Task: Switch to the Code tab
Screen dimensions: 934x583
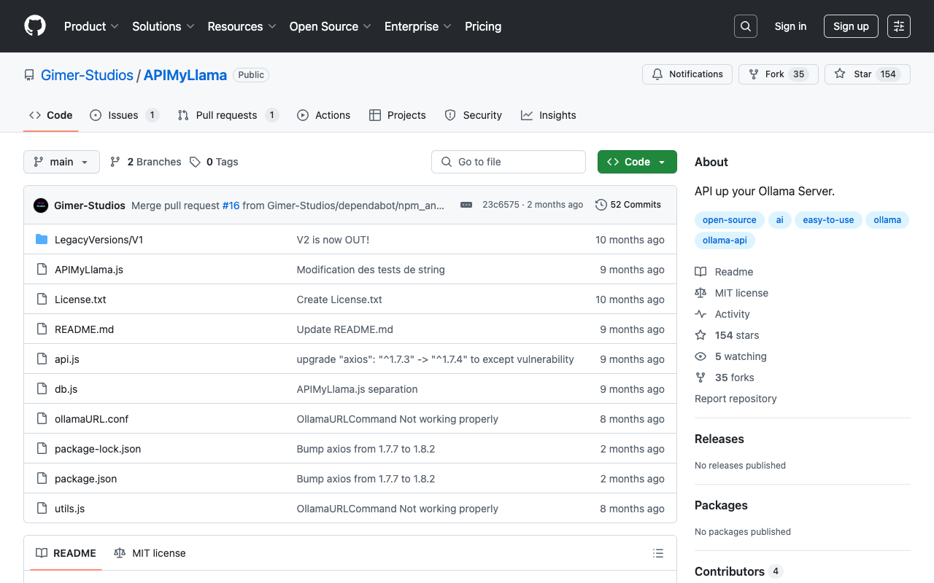Action: point(50,115)
